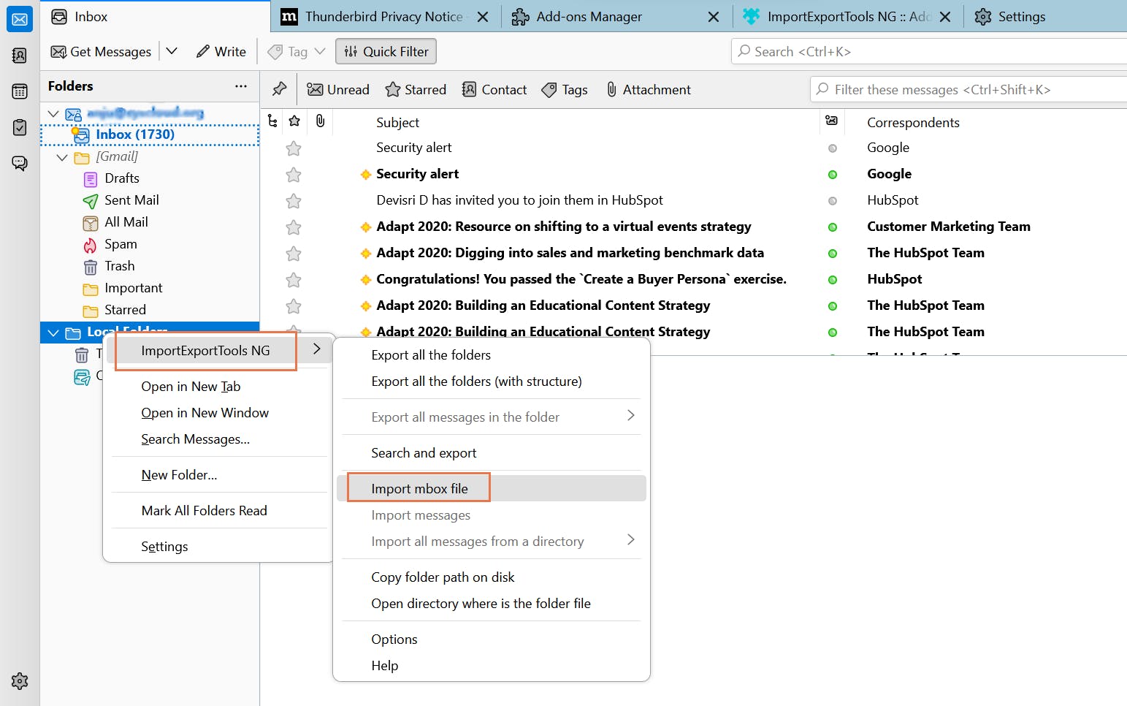Open the Chat space icon
The image size is (1127, 706).
point(20,163)
